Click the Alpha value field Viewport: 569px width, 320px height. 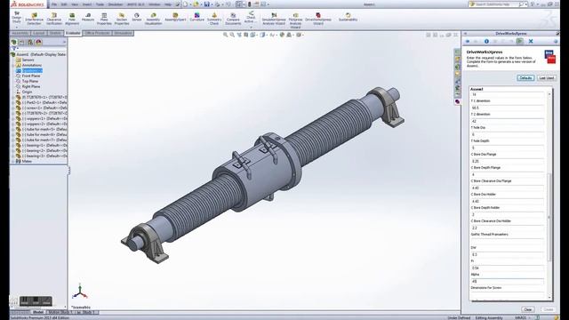(507, 281)
